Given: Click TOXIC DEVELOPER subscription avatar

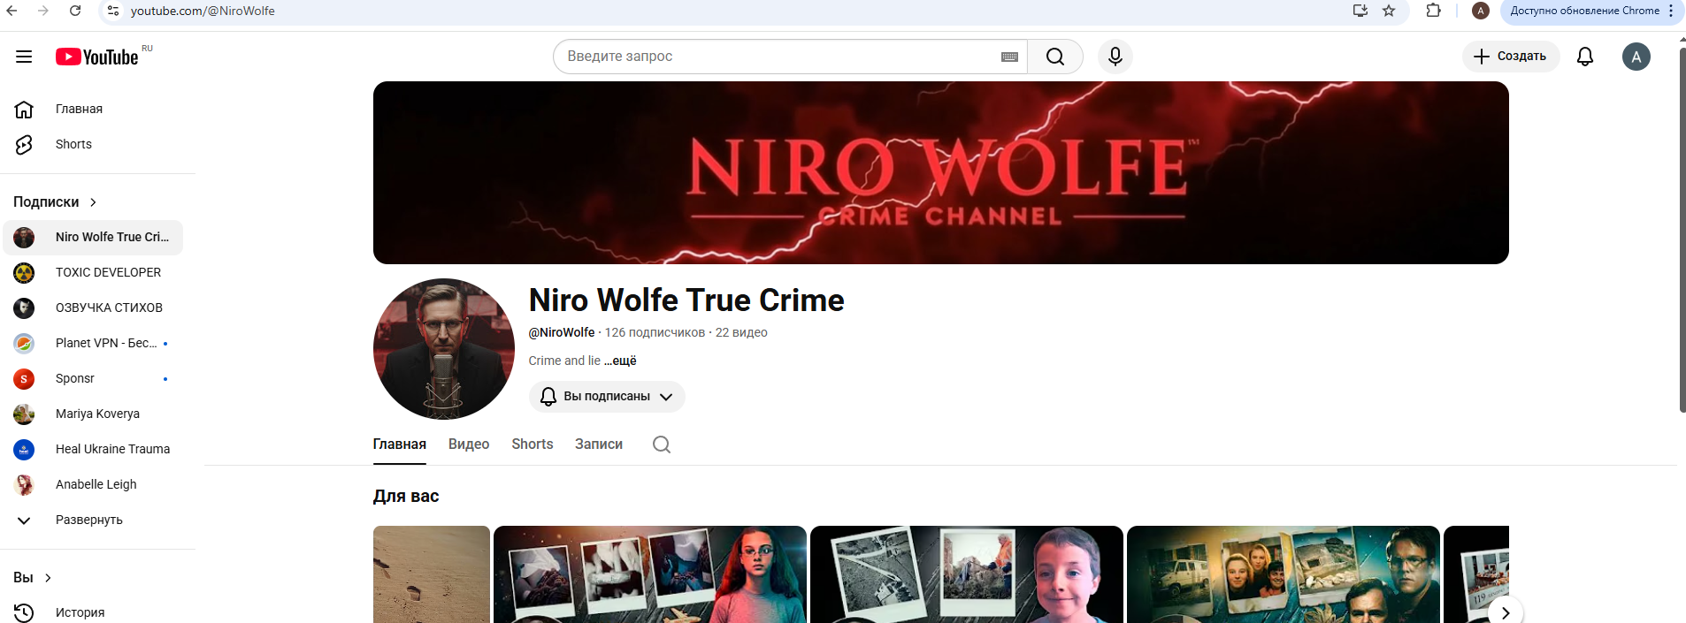Looking at the screenshot, I should coord(24,272).
